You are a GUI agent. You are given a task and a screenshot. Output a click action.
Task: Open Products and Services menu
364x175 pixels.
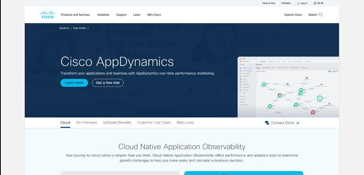pyautogui.click(x=75, y=15)
